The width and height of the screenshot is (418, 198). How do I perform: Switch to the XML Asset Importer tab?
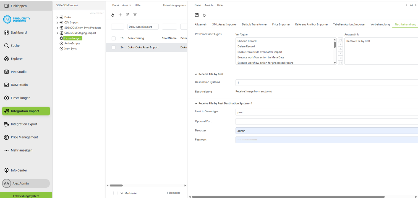coord(224,24)
